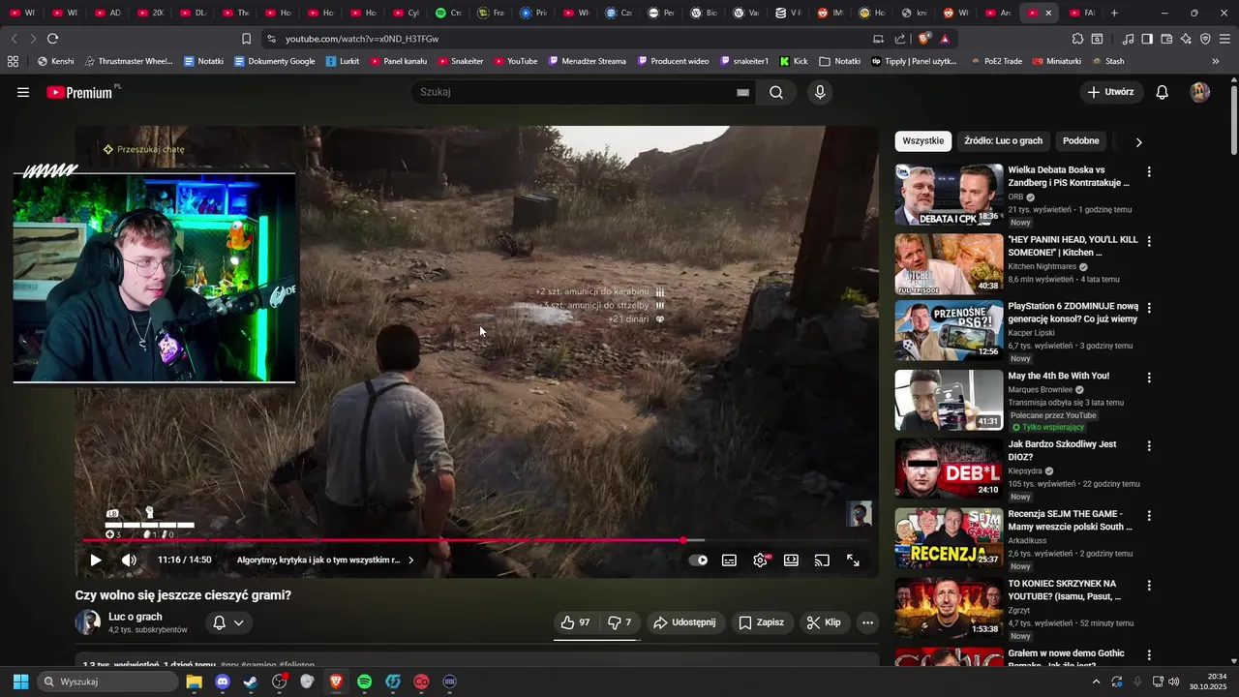Click Przeszukaj chatę prompt in video
Image resolution: width=1239 pixels, height=697 pixels.
click(143, 149)
